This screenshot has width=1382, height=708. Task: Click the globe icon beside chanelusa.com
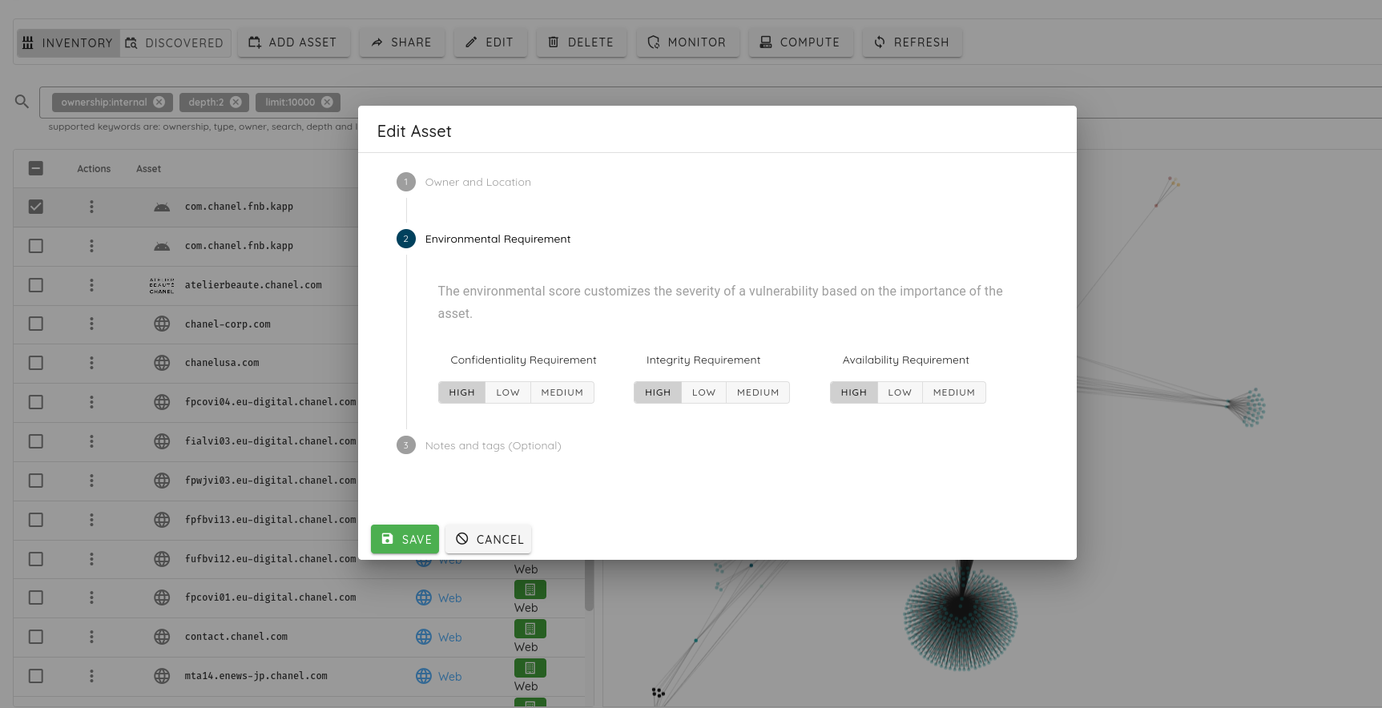(x=162, y=363)
